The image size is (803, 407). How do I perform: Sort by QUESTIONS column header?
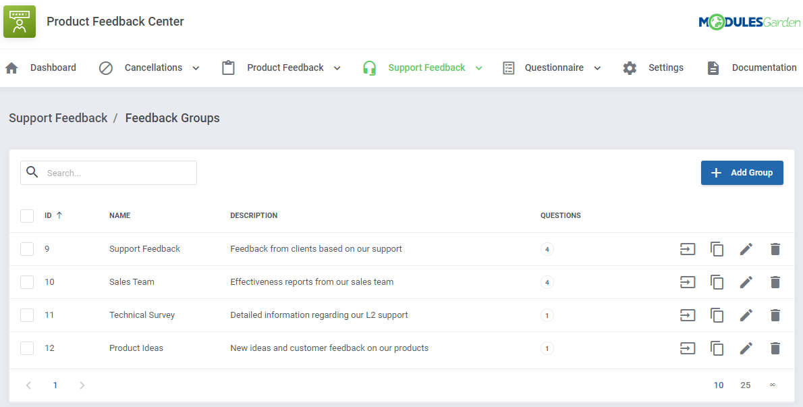pos(561,215)
